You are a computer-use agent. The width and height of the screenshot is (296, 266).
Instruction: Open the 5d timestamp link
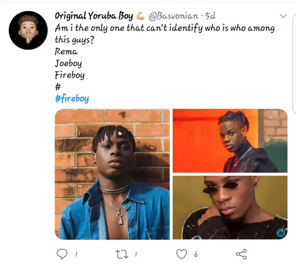[x=210, y=16]
